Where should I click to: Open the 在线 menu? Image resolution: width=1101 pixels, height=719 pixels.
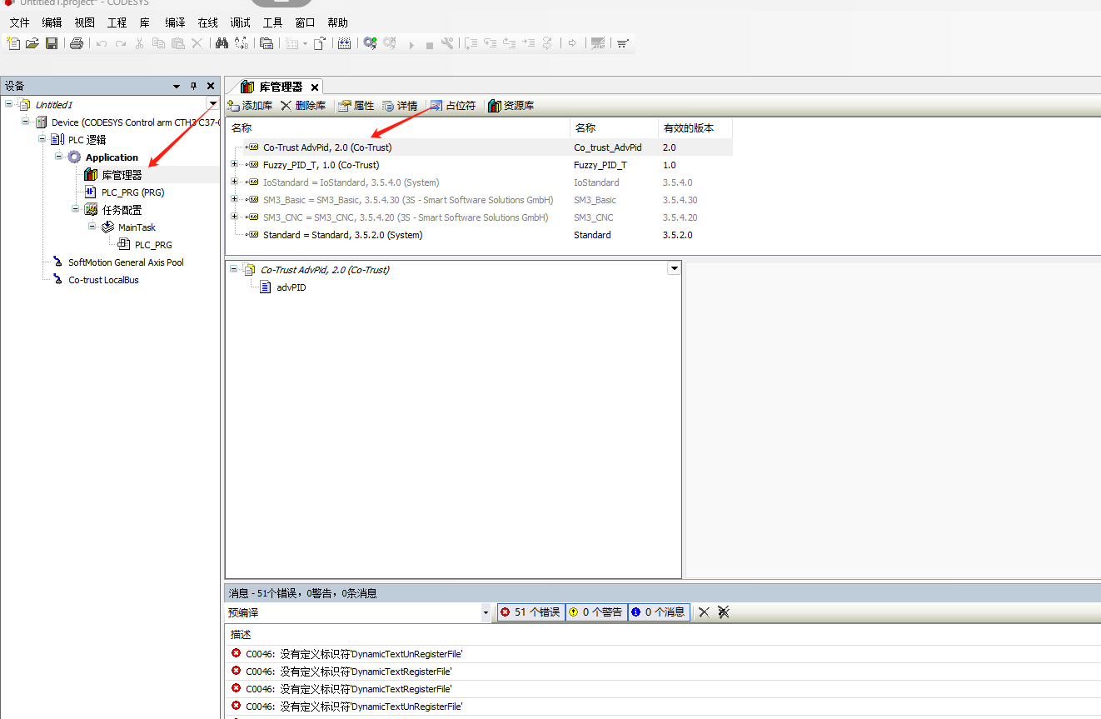207,22
